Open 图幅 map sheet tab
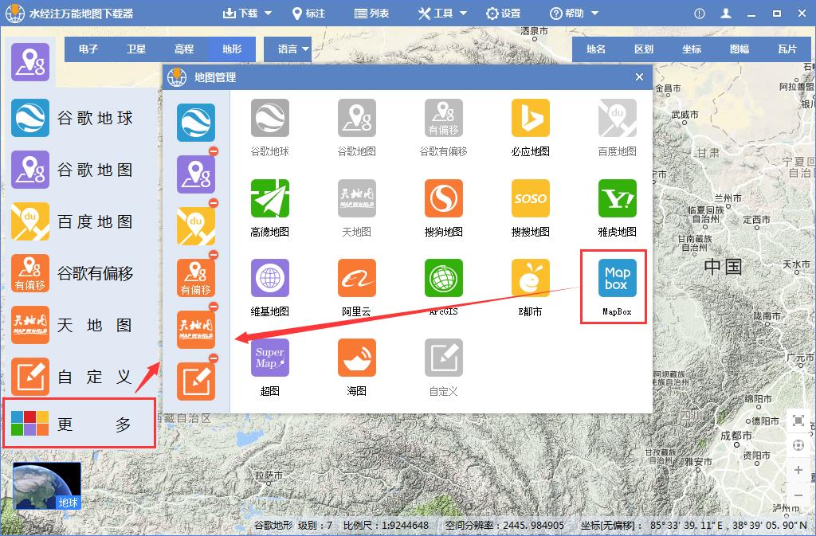 tap(739, 49)
